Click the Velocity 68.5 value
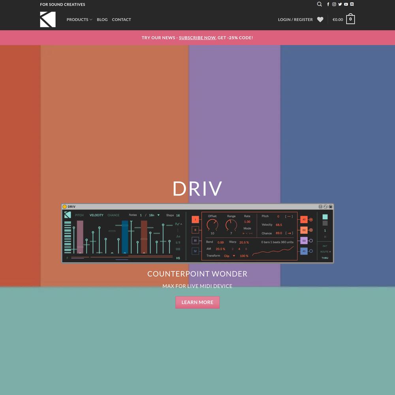This screenshot has width=395, height=395. [279, 225]
